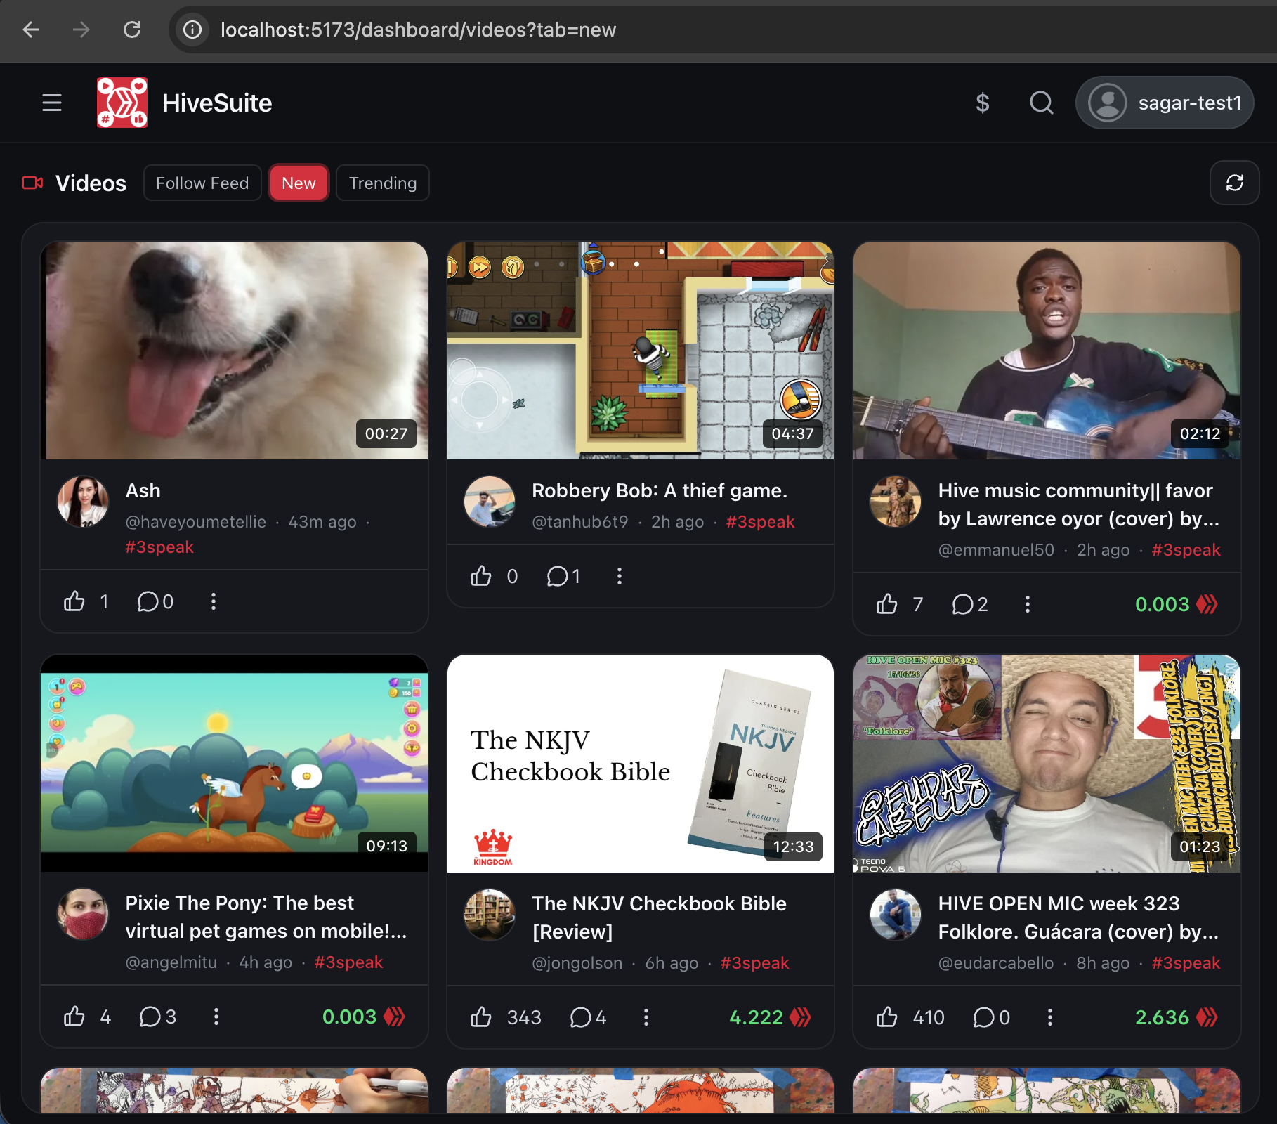Open eudarcabello's avatar
The width and height of the screenshot is (1277, 1124).
(x=896, y=915)
